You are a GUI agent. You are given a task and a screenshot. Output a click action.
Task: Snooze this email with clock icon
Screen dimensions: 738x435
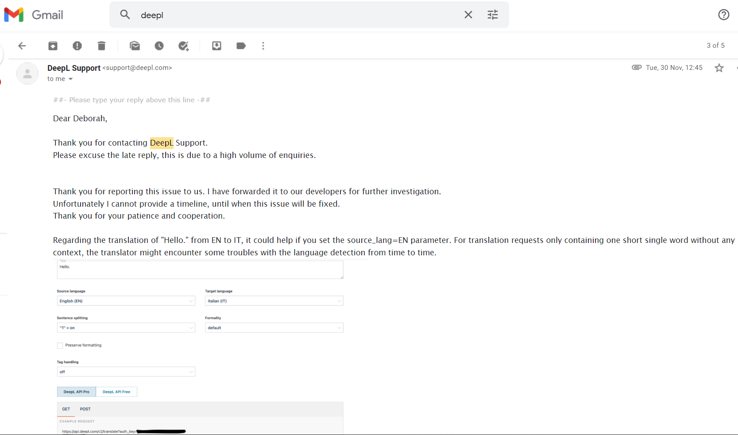[159, 46]
